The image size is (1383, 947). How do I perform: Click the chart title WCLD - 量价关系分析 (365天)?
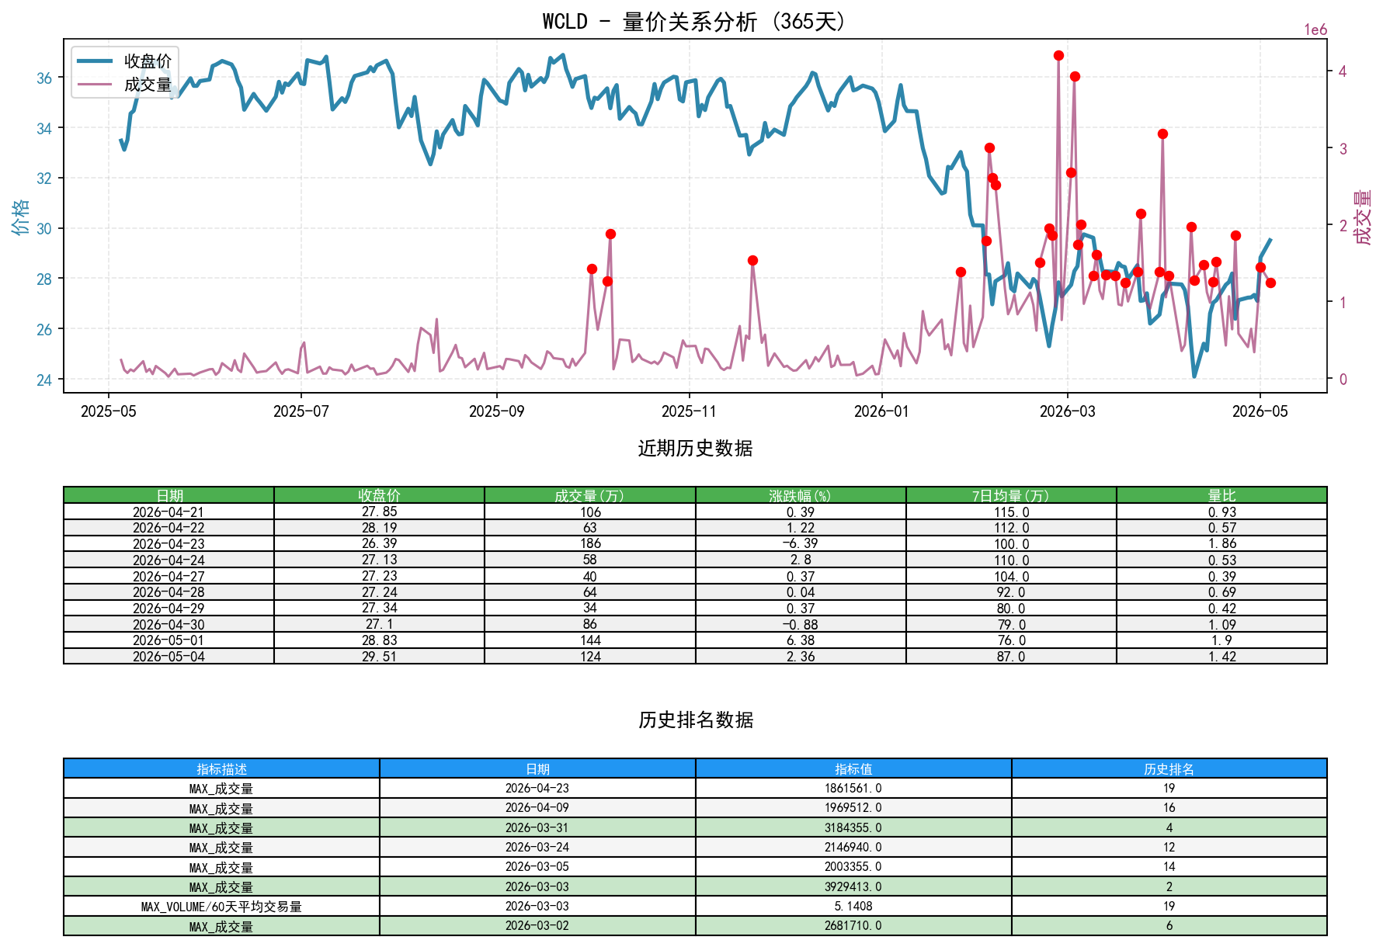tap(694, 21)
